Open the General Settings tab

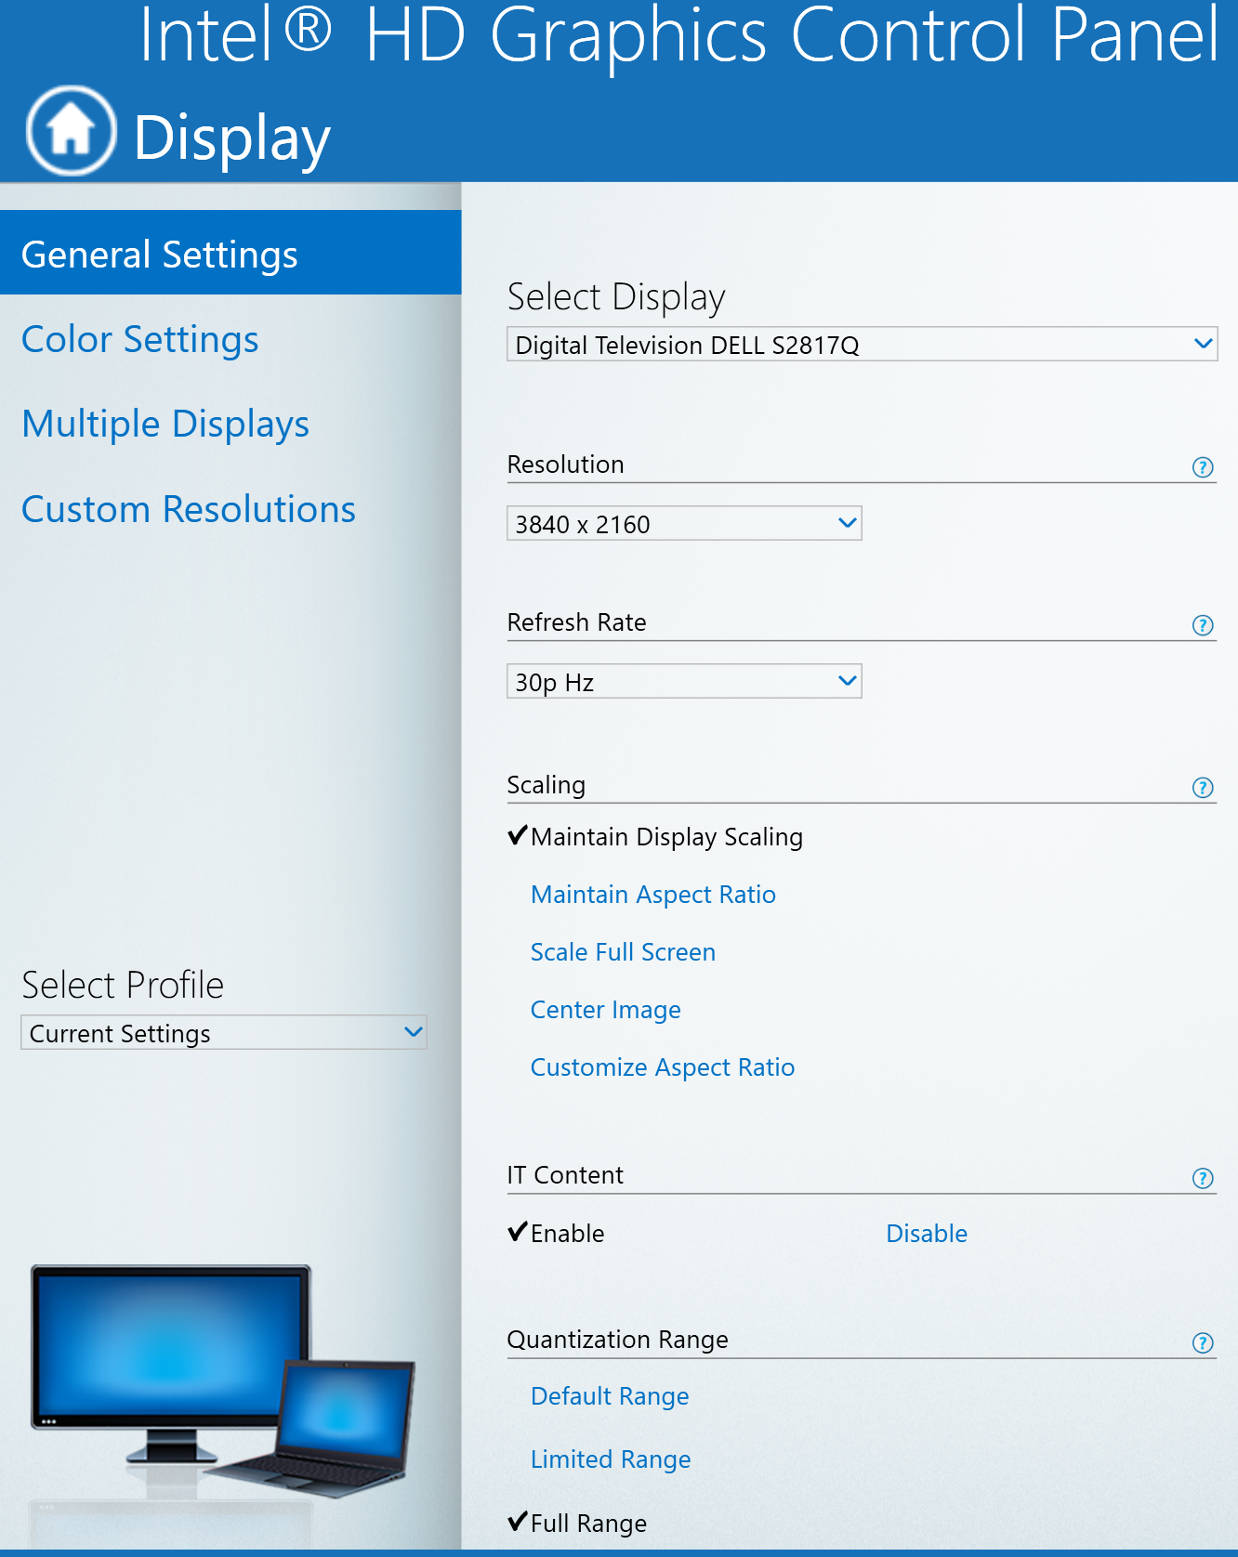coord(230,253)
